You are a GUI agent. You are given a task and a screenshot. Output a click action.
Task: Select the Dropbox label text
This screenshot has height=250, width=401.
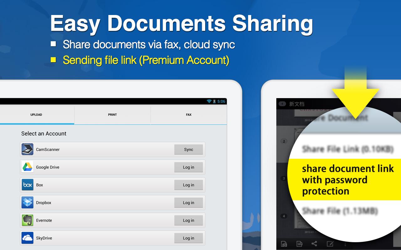[44, 202]
